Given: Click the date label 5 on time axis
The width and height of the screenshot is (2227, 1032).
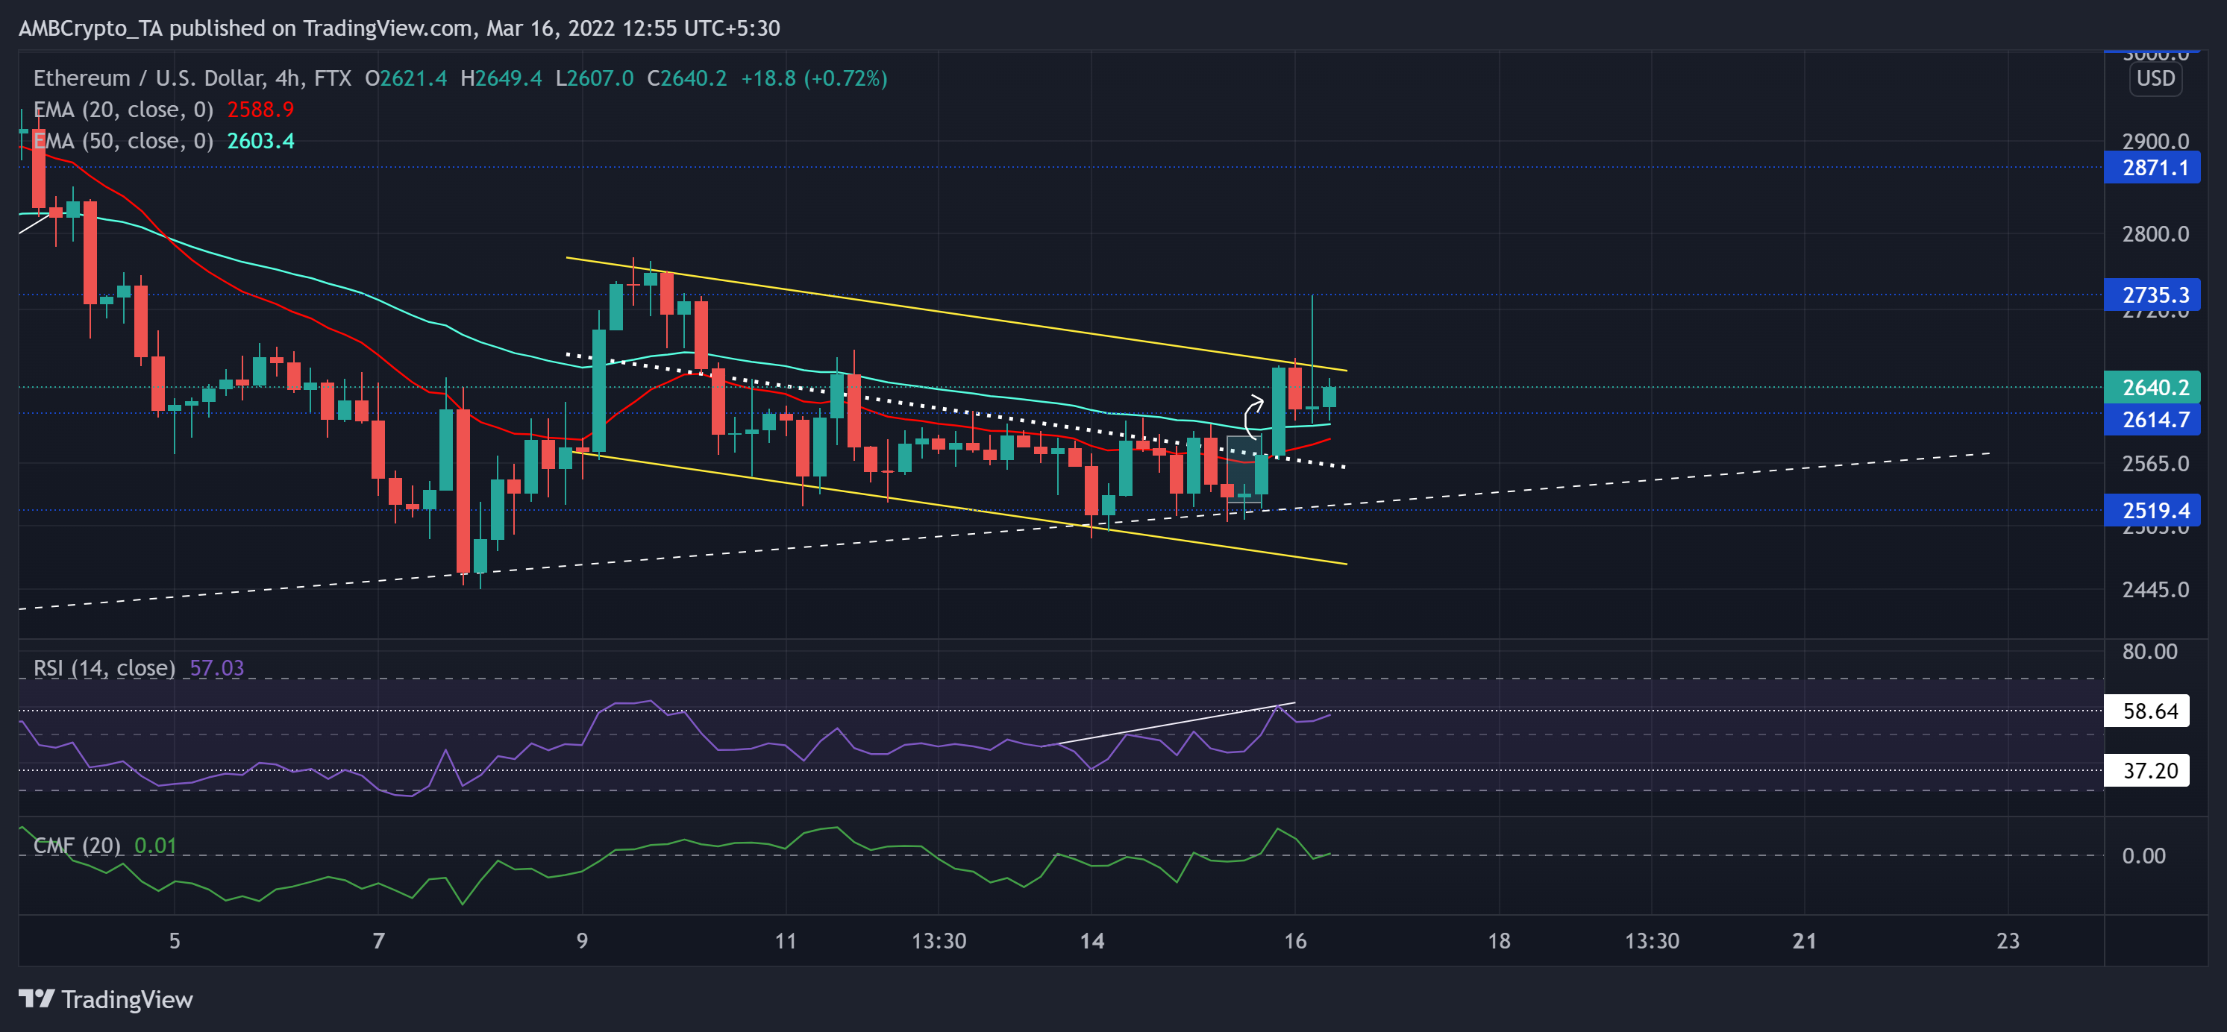Looking at the screenshot, I should coord(175,940).
